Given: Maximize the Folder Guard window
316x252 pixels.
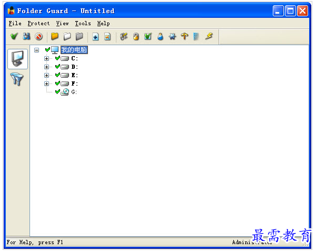Looking at the screenshot, I should tap(290, 10).
